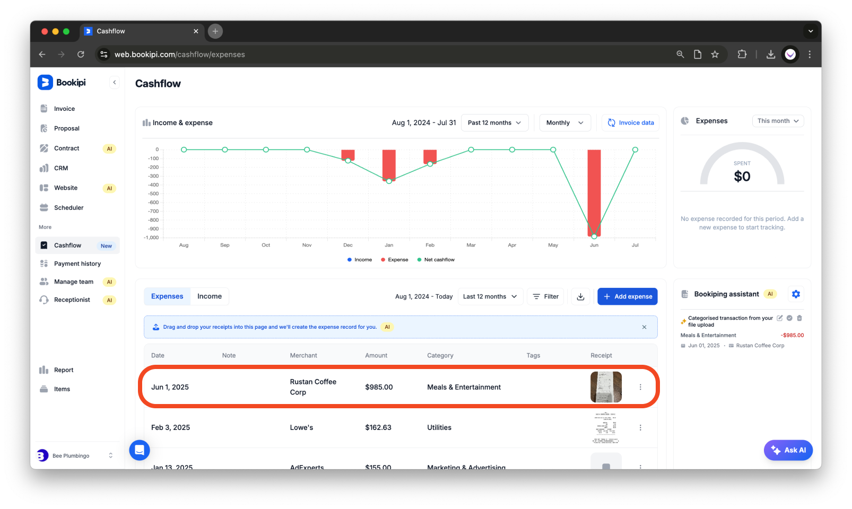Open Payment history in the sidebar
This screenshot has height=509, width=852.
click(x=77, y=264)
